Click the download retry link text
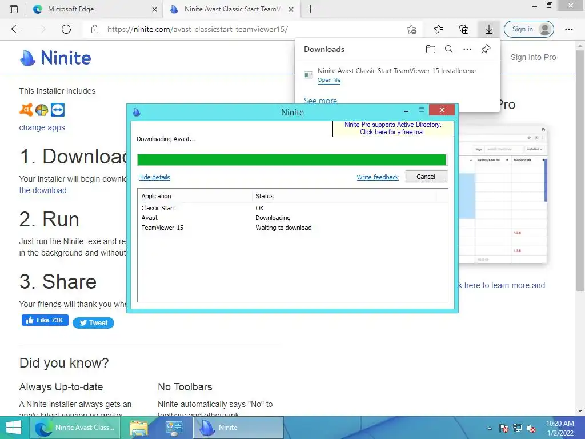Screen dimensions: 585x439 pos(43,190)
